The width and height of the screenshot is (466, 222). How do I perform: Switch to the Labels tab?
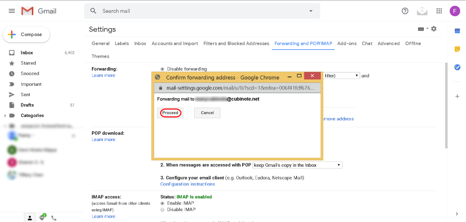tap(122, 43)
